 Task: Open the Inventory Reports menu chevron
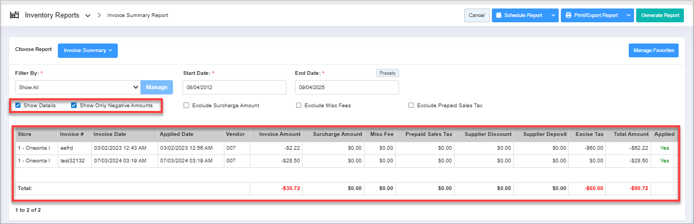coord(88,15)
